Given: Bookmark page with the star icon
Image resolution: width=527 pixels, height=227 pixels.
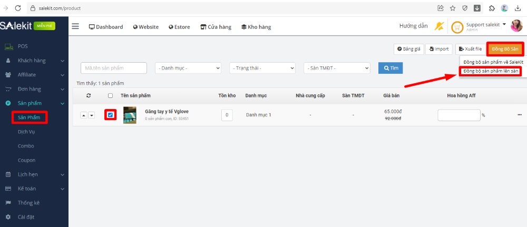Looking at the screenshot, I should tap(453, 8).
